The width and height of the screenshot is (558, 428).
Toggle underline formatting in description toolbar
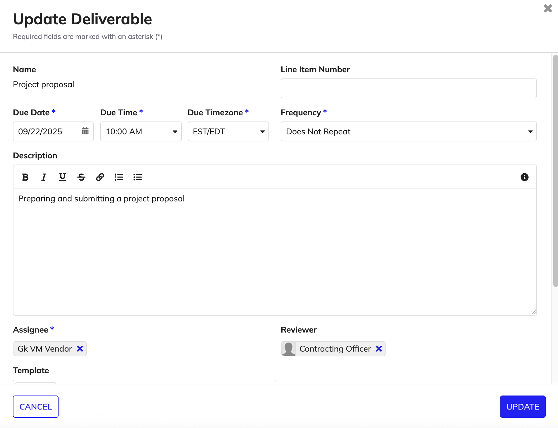(x=62, y=177)
